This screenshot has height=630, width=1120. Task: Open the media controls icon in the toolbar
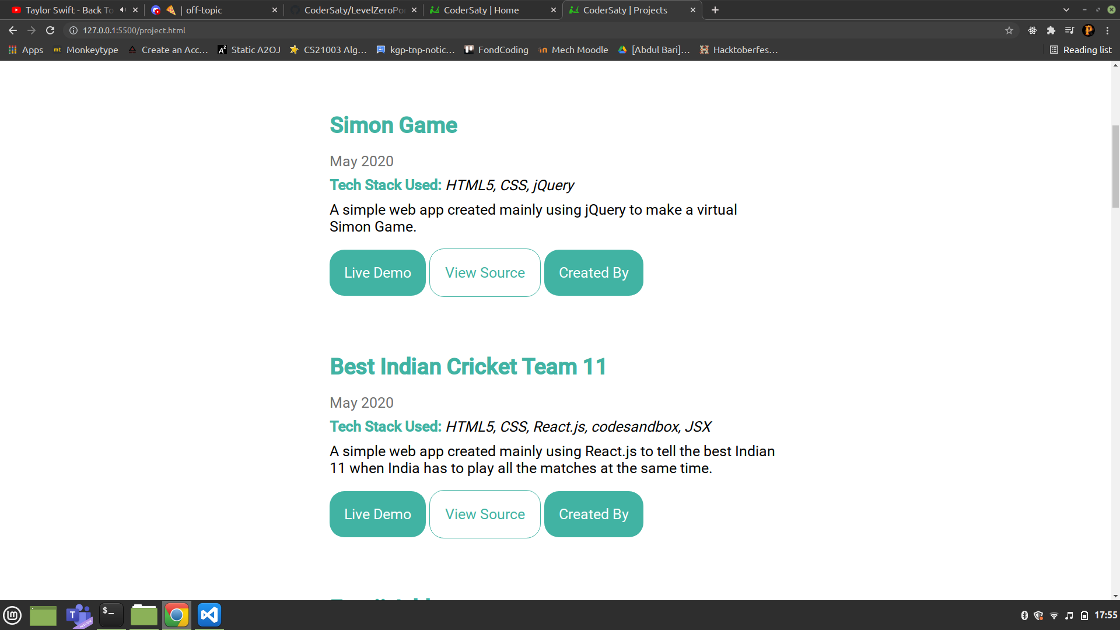tap(1069, 30)
